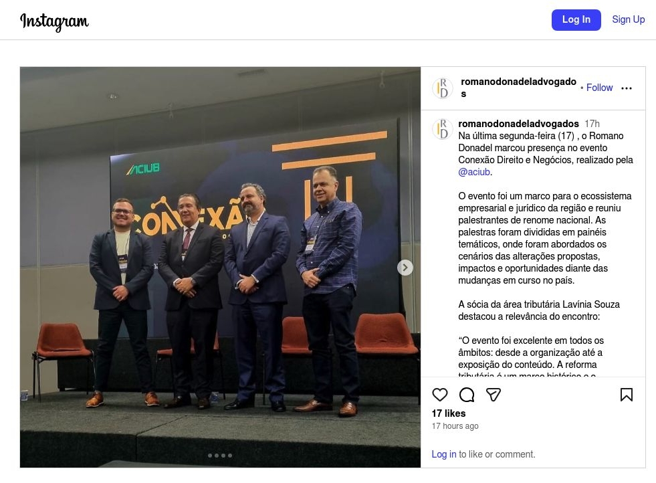Click the caption author username
Image resolution: width=656 pixels, height=483 pixels.
(518, 124)
